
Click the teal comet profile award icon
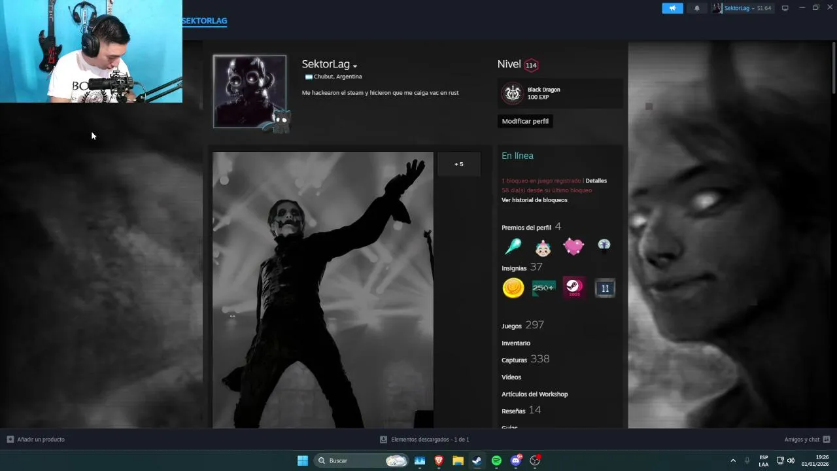[513, 247]
